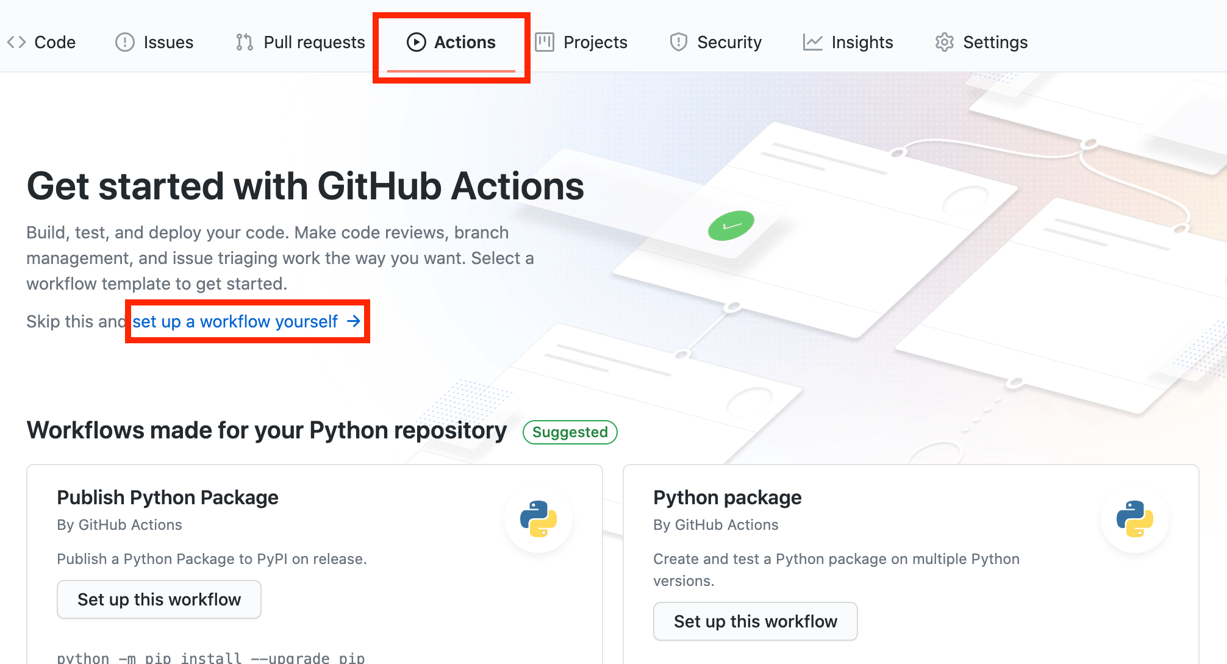Click the Settings gear icon
1227x664 pixels.
pyautogui.click(x=944, y=42)
